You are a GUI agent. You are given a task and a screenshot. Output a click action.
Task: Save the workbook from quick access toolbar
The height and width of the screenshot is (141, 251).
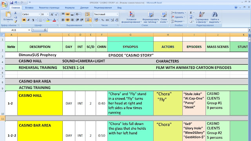11,3
